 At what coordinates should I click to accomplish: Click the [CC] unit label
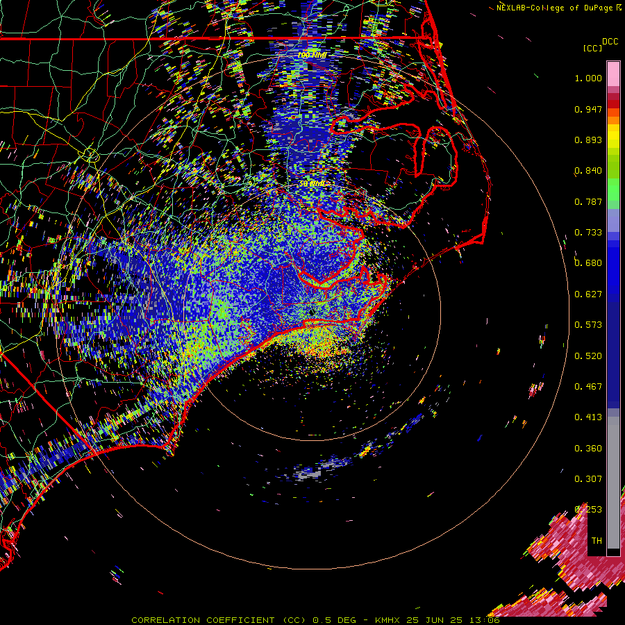592,49
